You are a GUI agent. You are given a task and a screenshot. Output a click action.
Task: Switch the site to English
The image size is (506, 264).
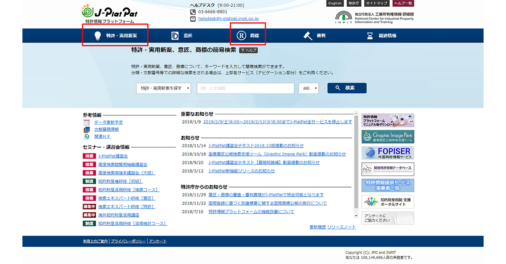335,3
